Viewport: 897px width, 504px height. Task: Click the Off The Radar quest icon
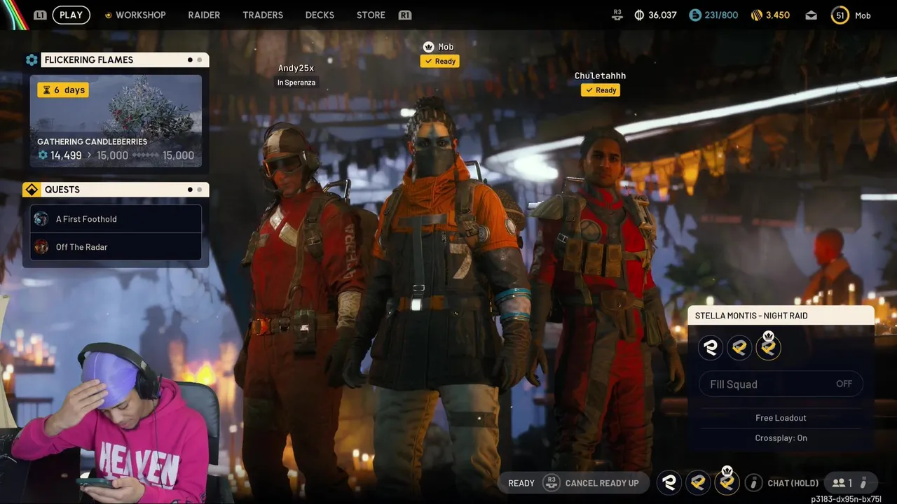pyautogui.click(x=41, y=247)
